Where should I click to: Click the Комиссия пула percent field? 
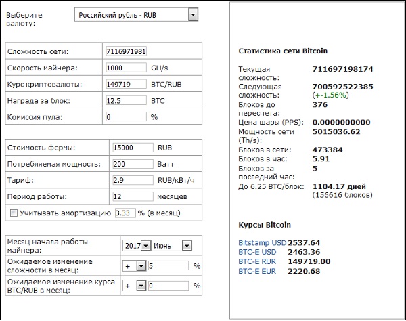coord(127,116)
